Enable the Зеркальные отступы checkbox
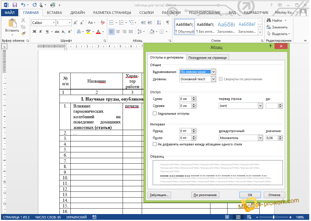Image resolution: width=311 pixels, height=221 pixels. (155, 114)
